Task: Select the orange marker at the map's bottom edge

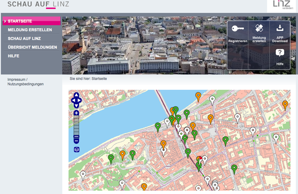Action: pos(144,187)
